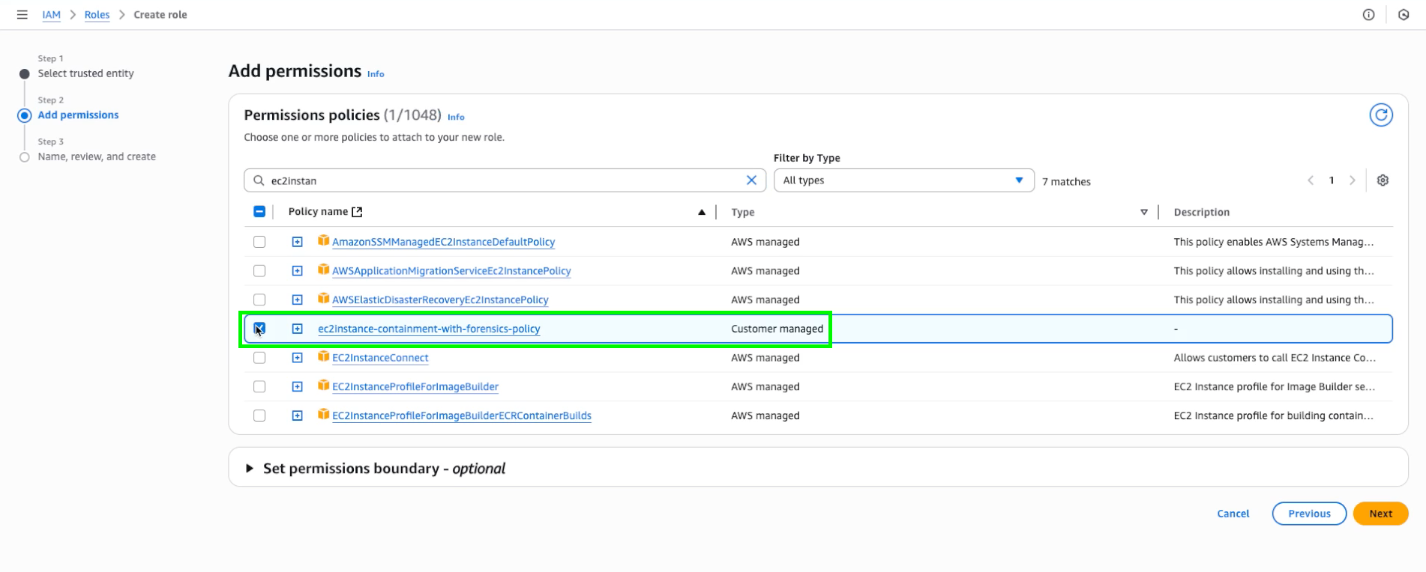This screenshot has height=572, width=1426.
Task: Click external link icon beside Policy name
Action: tap(357, 212)
